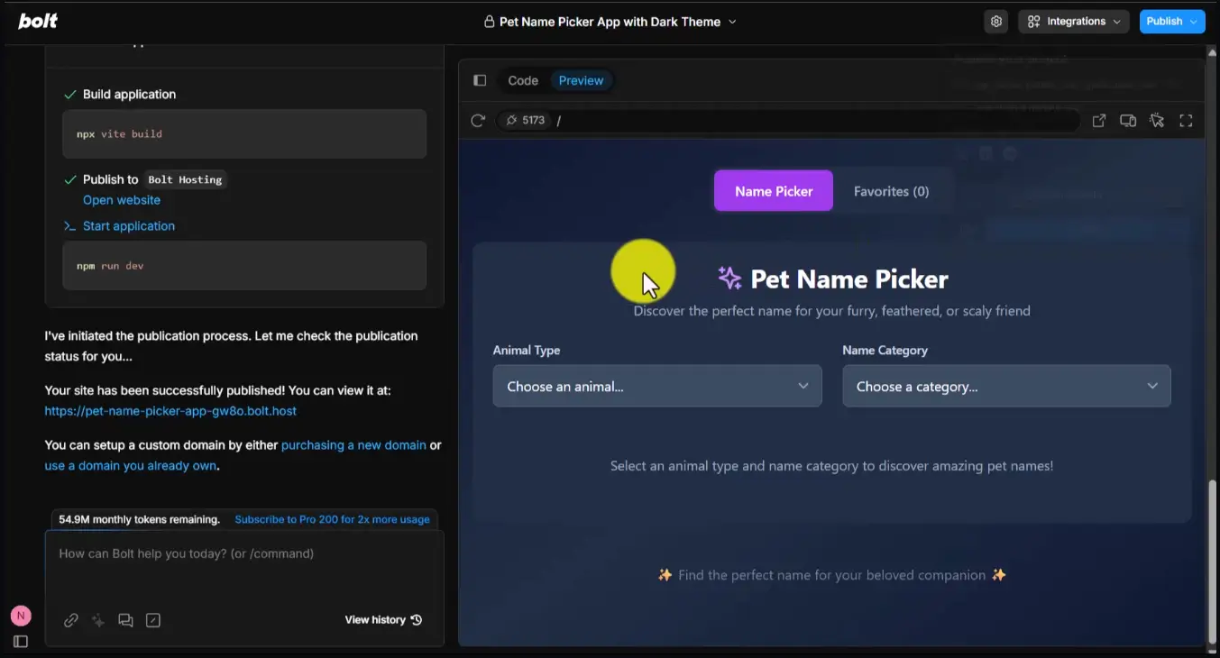
Task: Open the user avatar N
Action: click(21, 617)
